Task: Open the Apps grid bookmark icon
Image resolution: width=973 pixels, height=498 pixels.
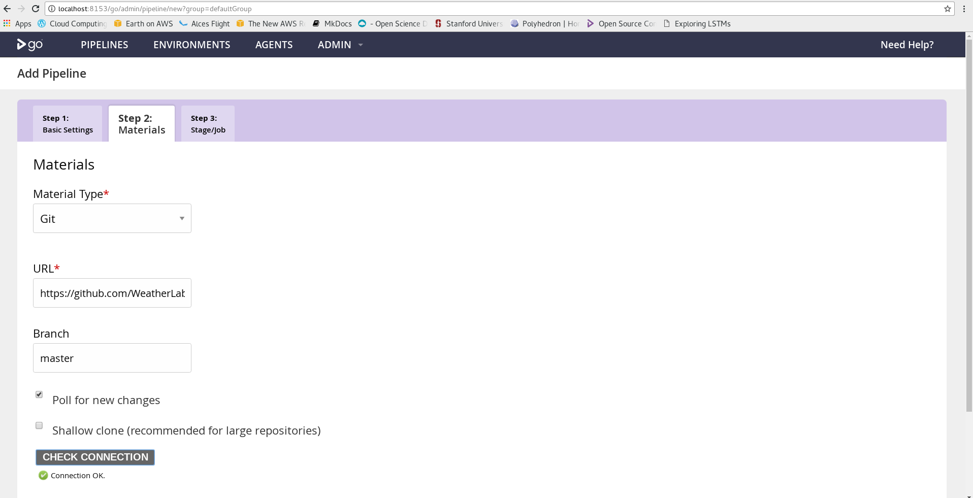Action: click(x=7, y=23)
